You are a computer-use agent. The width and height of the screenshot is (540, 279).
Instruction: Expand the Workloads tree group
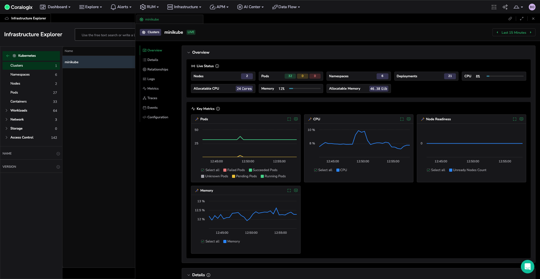(x=6, y=110)
